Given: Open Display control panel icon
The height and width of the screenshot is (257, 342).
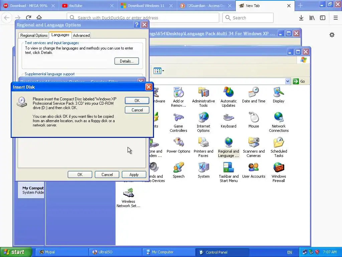Looking at the screenshot, I should pos(279,95).
